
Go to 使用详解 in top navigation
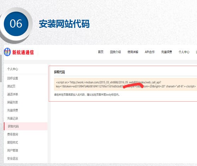pyautogui.click(x=133, y=52)
